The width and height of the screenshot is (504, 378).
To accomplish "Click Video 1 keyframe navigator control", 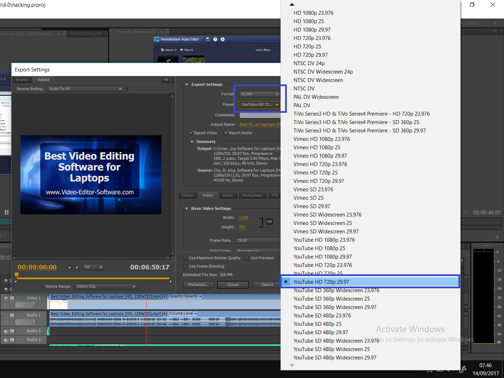I will [x=25, y=305].
